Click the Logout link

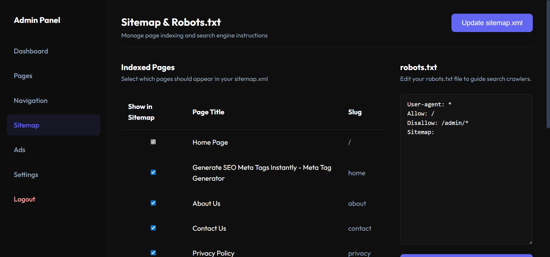(24, 199)
